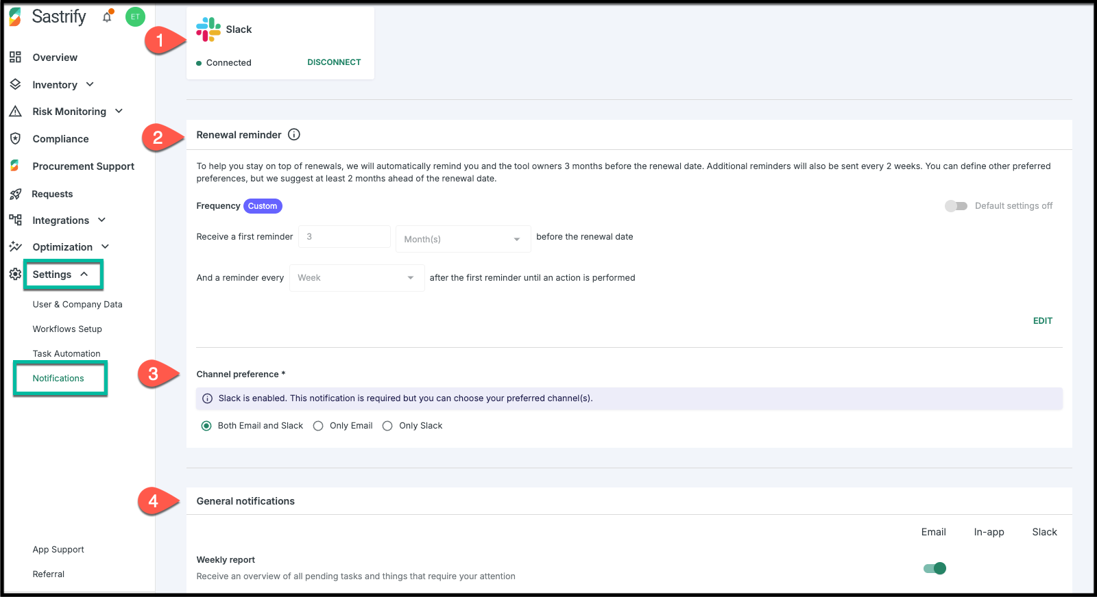Click the Slack column header
Screen dimensions: 1097x597
coord(1044,532)
